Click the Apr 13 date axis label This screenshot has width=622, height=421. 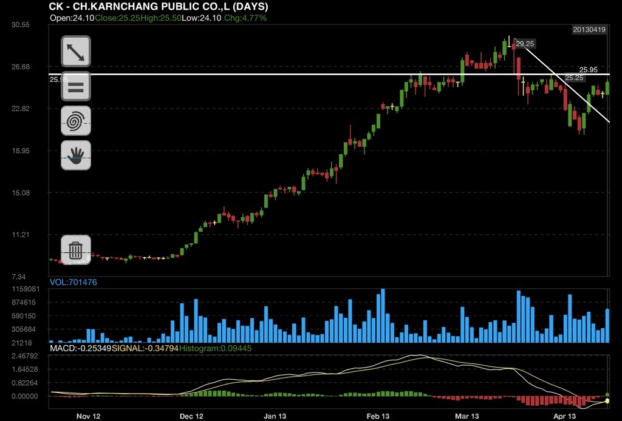pyautogui.click(x=564, y=416)
